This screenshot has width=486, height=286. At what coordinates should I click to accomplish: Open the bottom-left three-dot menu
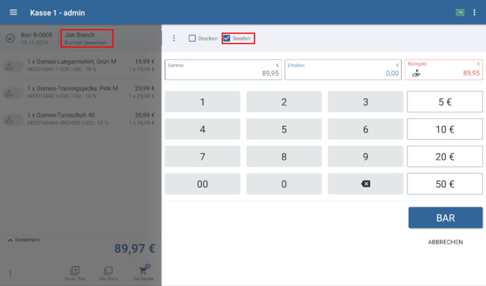point(10,273)
